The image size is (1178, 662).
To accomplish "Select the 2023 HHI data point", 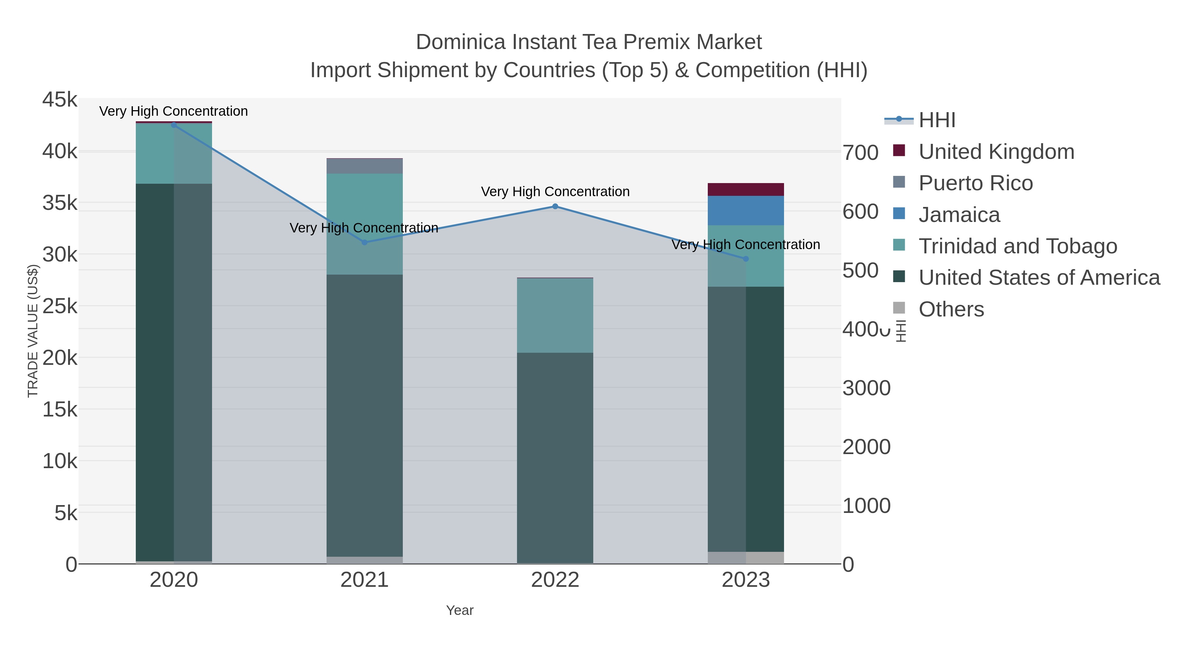I will [746, 259].
